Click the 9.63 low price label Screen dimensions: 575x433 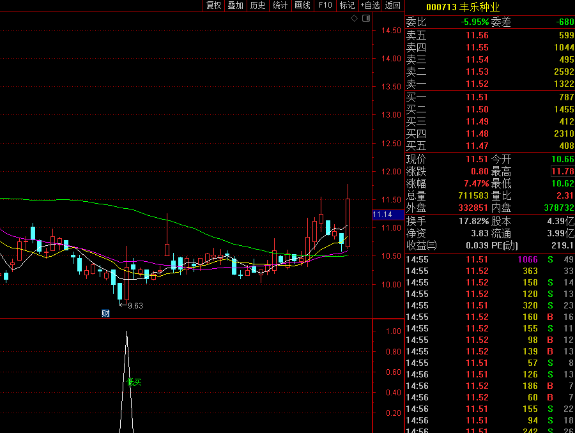click(x=135, y=305)
